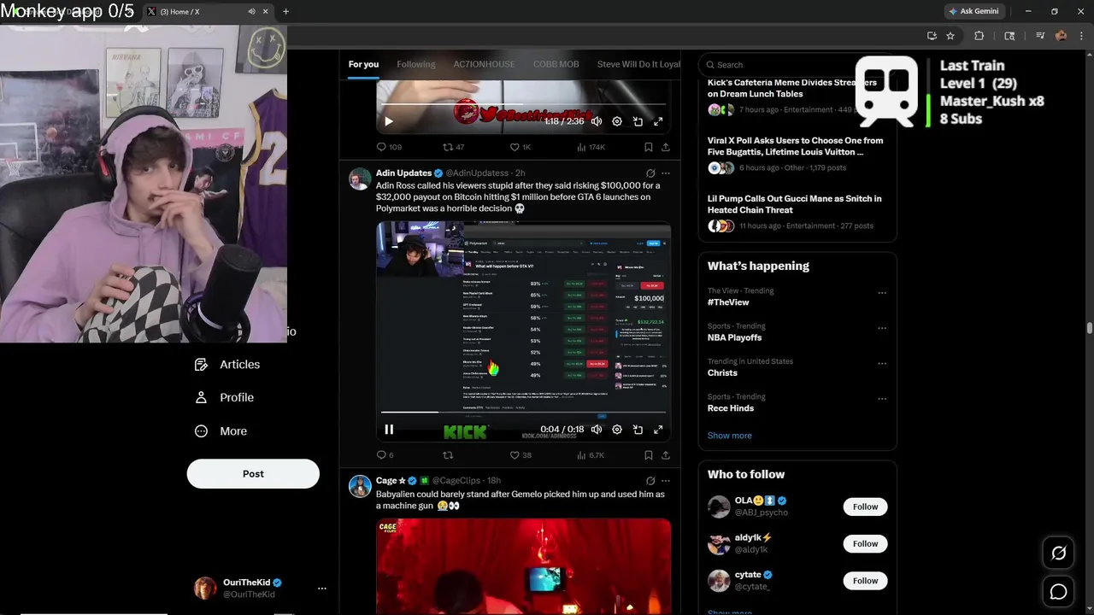
Task: Open Chrome profile avatar
Action: coord(1061,36)
